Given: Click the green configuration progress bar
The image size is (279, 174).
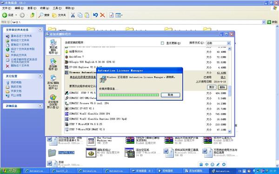Looking at the screenshot, I should tap(129, 95).
